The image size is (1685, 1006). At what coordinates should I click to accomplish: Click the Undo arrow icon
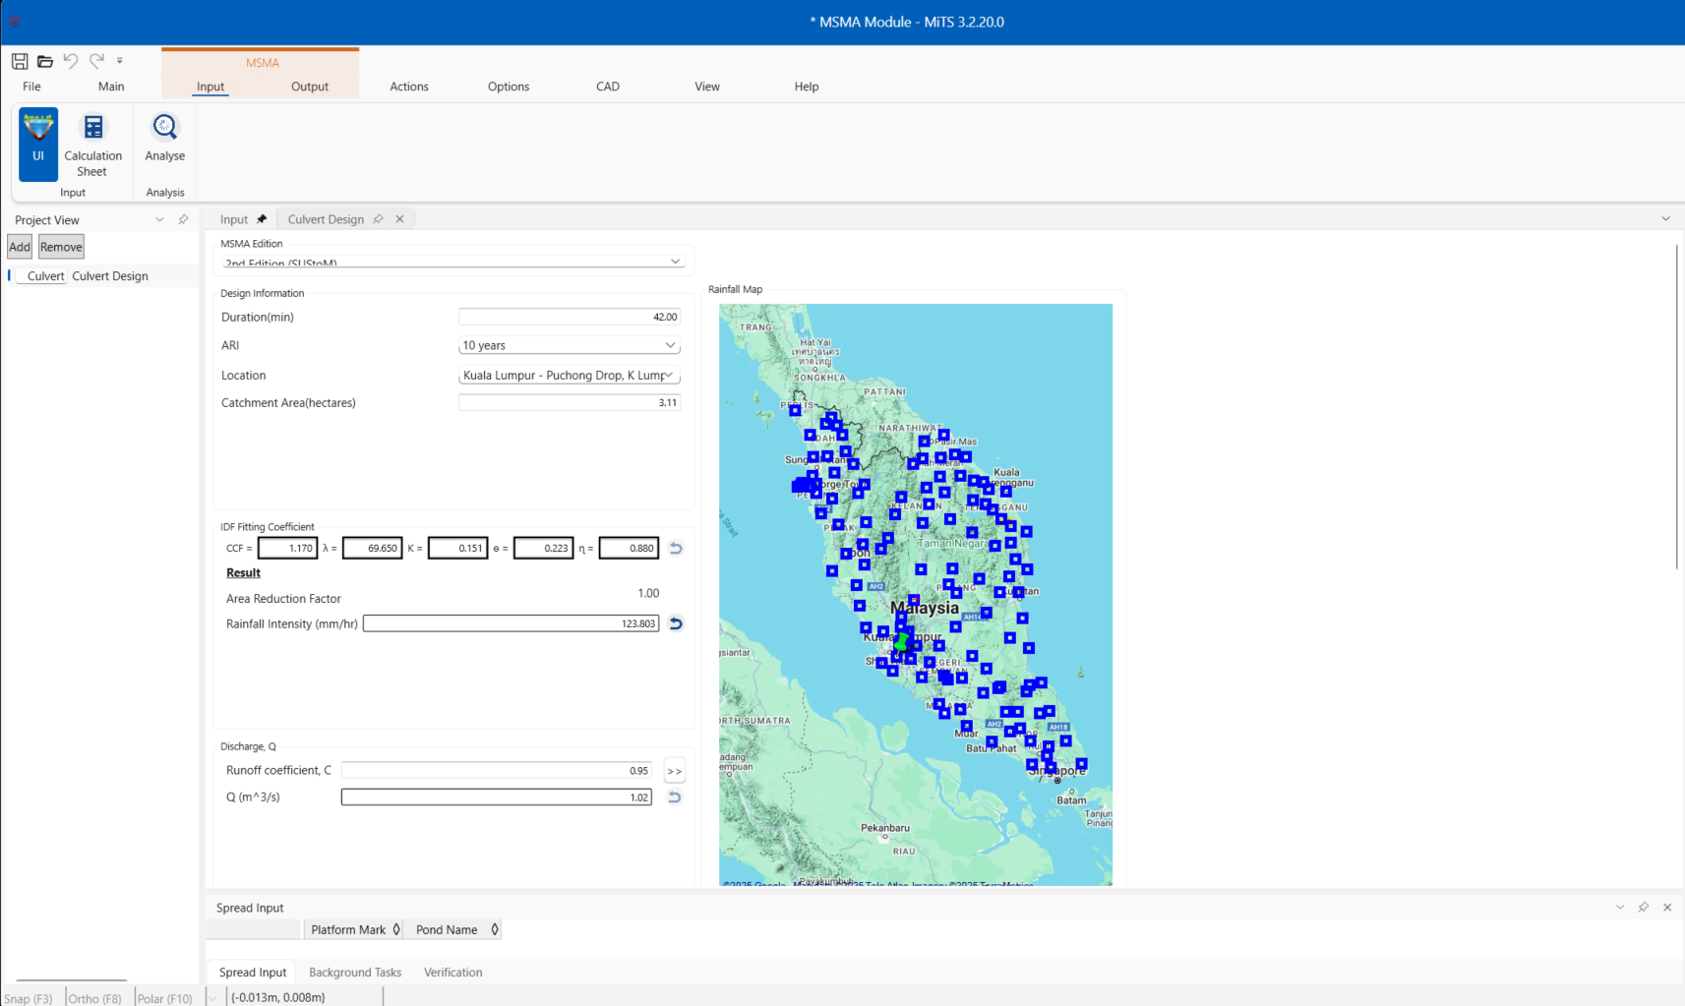71,61
